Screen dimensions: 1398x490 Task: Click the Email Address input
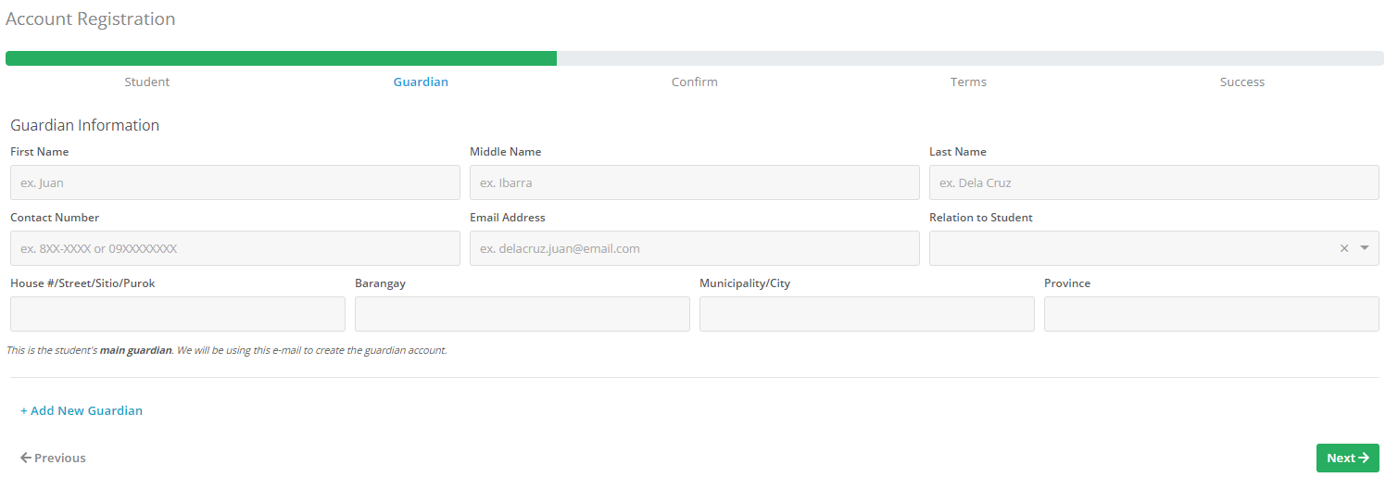694,248
